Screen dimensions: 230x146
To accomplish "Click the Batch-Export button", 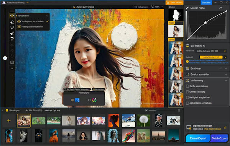I will click(x=220, y=138).
